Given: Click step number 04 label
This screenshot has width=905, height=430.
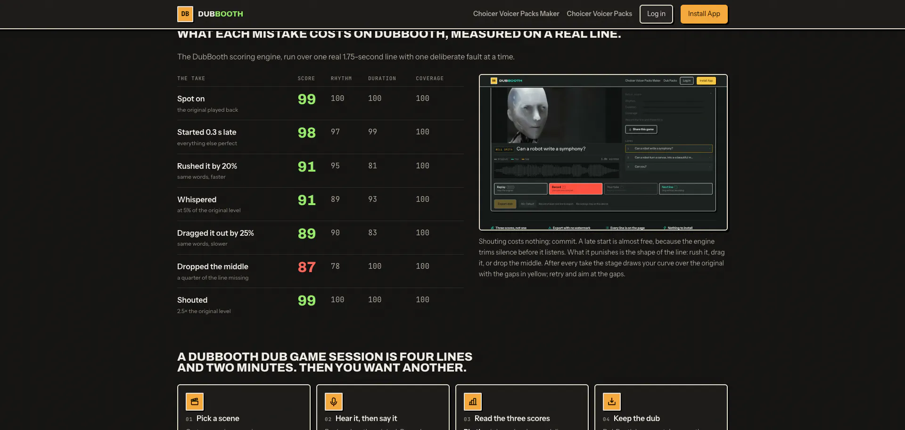Looking at the screenshot, I should point(606,419).
